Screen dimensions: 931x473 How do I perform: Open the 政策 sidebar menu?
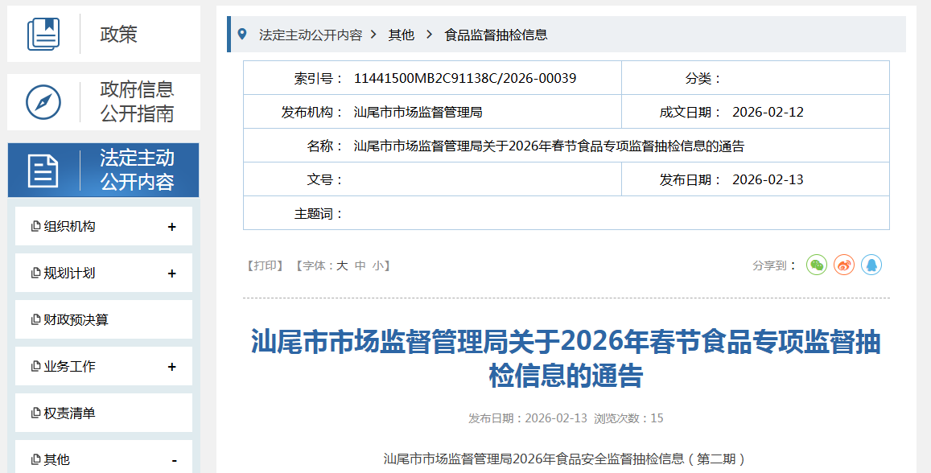(x=103, y=34)
